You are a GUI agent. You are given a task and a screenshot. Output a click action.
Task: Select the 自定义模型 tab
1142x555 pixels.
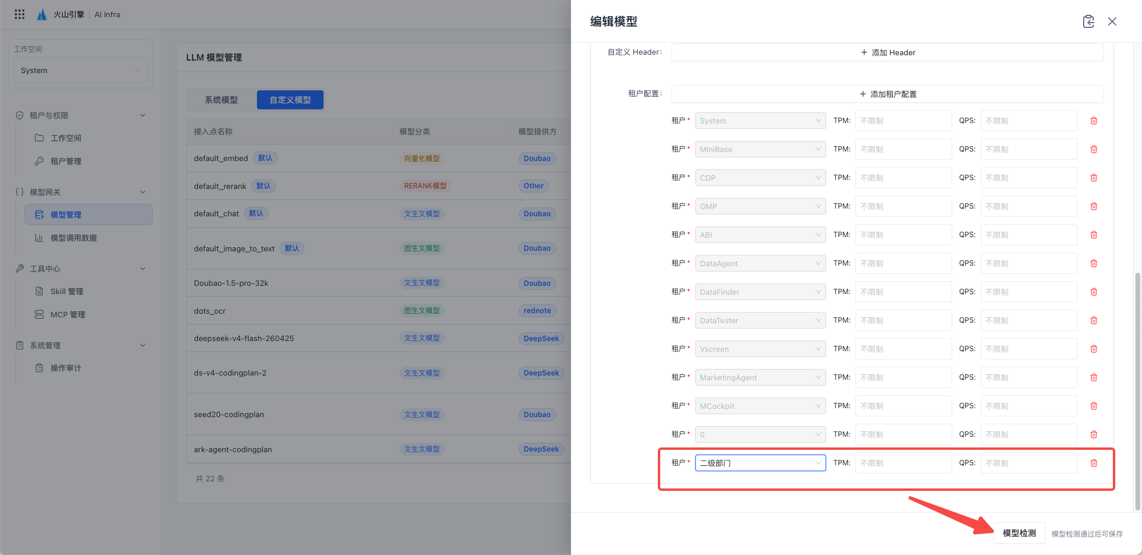pos(290,100)
